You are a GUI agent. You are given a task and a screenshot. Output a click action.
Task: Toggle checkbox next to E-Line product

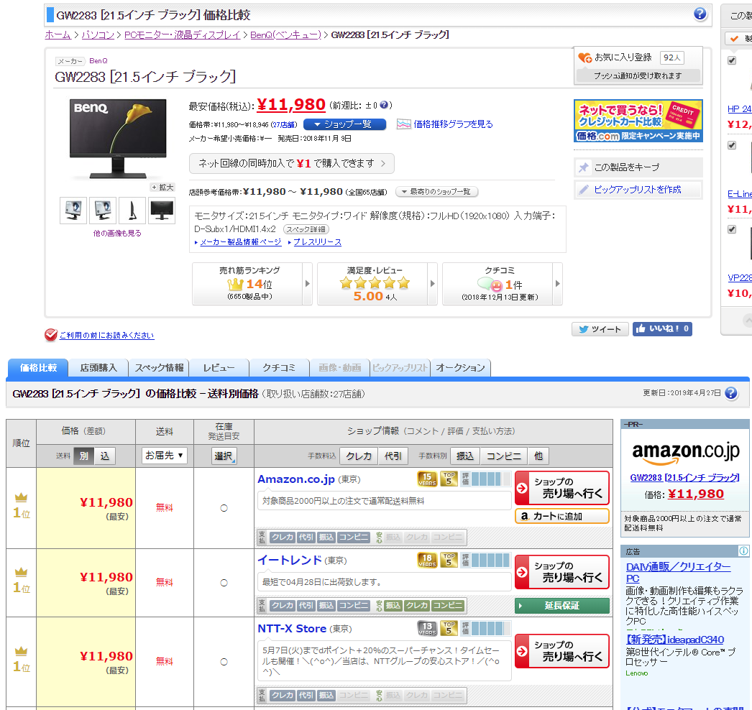[732, 145]
